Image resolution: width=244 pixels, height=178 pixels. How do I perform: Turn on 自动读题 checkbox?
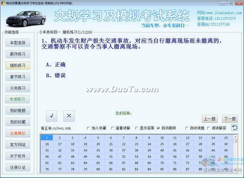pos(187,128)
